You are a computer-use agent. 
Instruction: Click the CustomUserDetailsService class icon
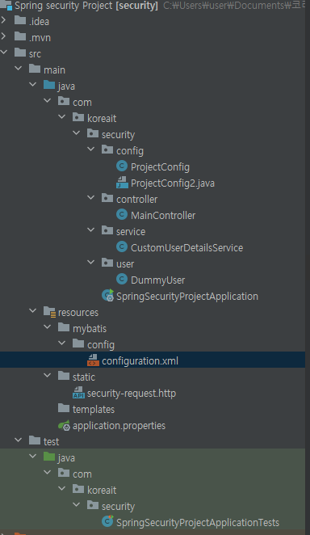tap(122, 246)
